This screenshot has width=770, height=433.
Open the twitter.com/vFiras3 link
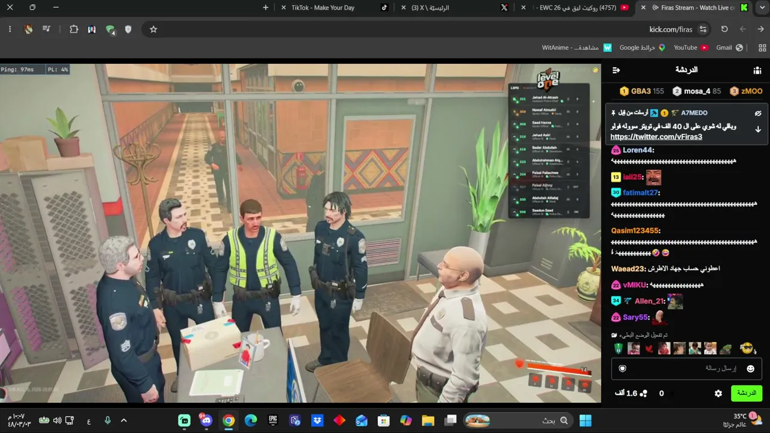click(656, 137)
